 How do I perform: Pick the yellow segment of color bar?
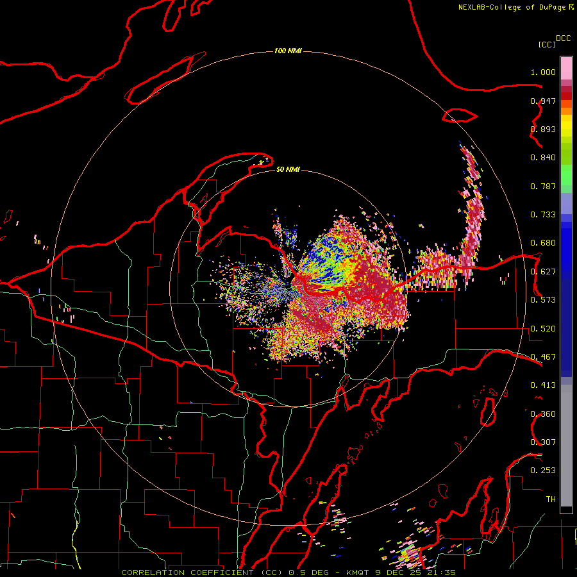click(x=566, y=126)
